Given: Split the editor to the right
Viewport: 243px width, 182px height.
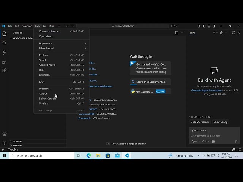Looking at the screenshot, I should (x=177, y=33).
